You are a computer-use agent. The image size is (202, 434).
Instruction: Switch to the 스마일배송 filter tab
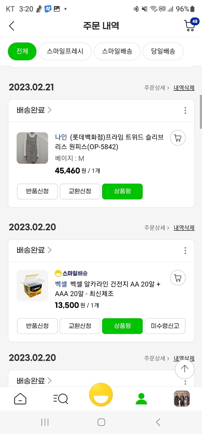click(x=117, y=51)
